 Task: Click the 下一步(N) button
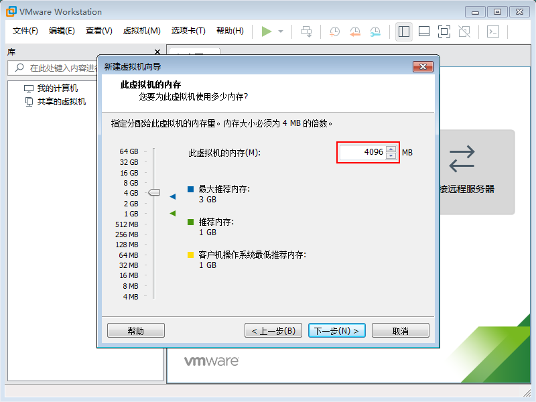point(336,330)
